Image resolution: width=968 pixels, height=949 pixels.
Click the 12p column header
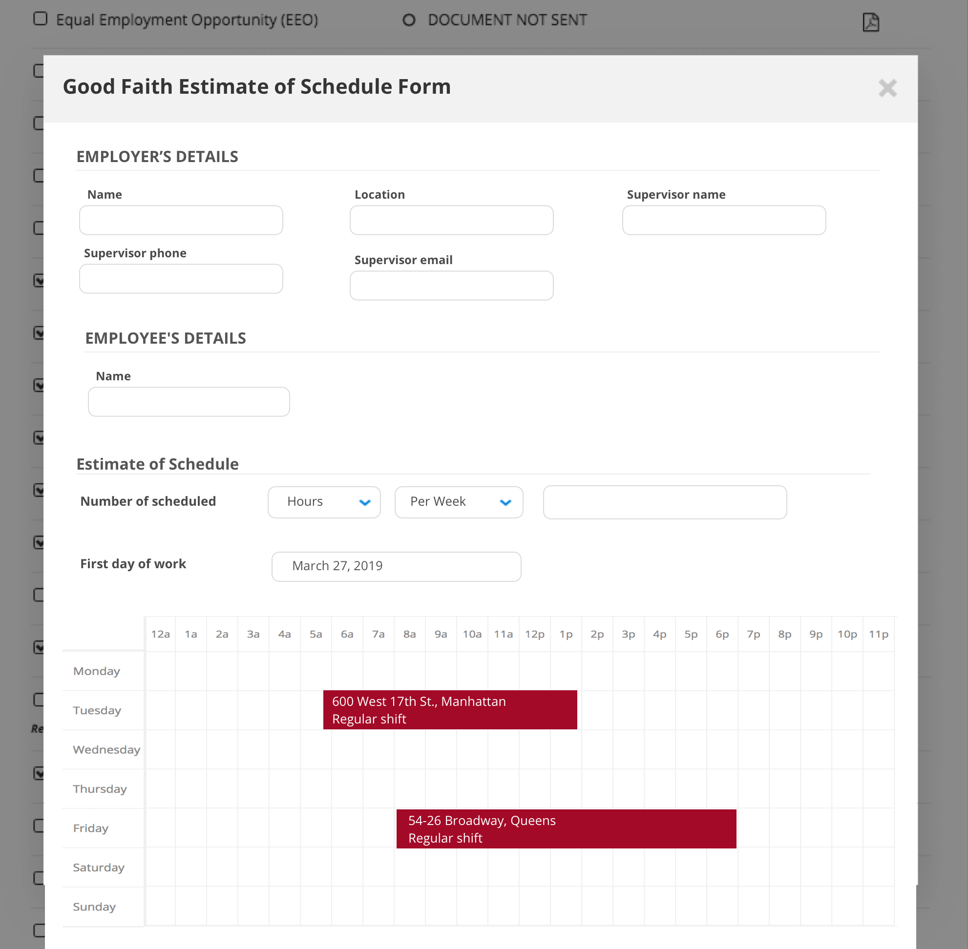(535, 635)
